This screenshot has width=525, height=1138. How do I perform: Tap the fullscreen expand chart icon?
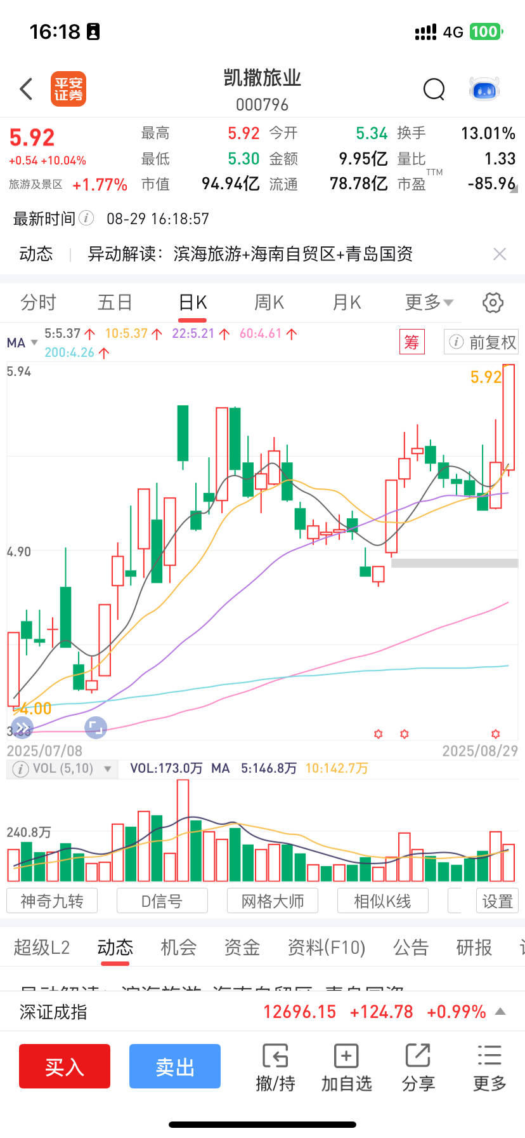coord(96,727)
